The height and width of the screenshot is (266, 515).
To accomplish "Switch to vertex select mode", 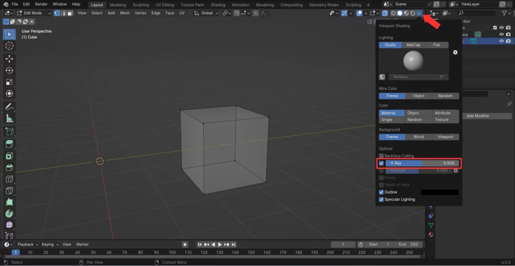I will [x=57, y=13].
